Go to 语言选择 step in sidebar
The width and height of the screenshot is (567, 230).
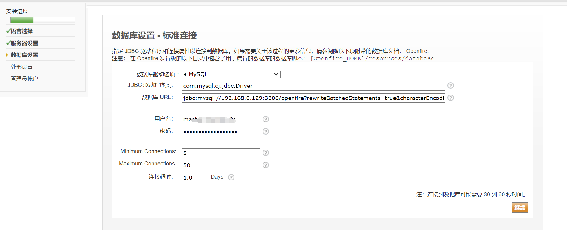click(x=22, y=31)
